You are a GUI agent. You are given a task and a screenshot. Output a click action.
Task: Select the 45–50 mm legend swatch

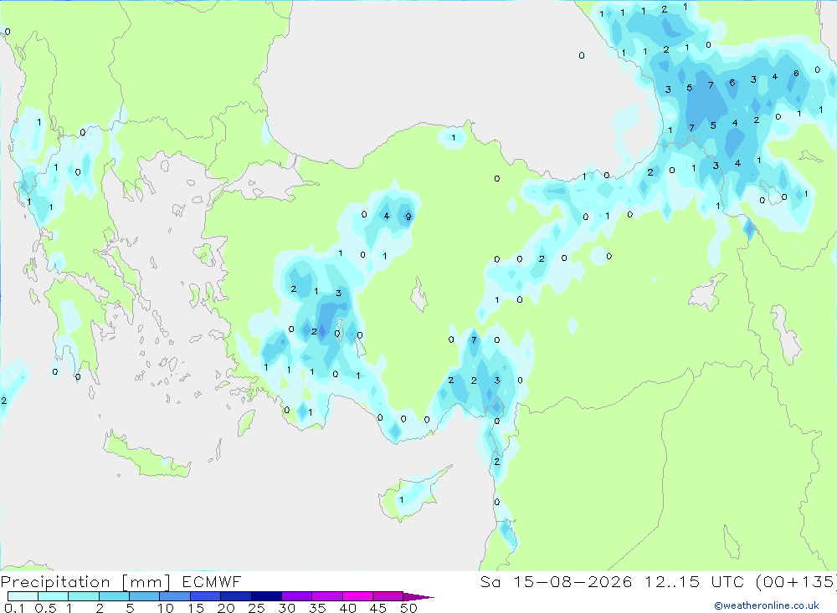tap(388, 596)
